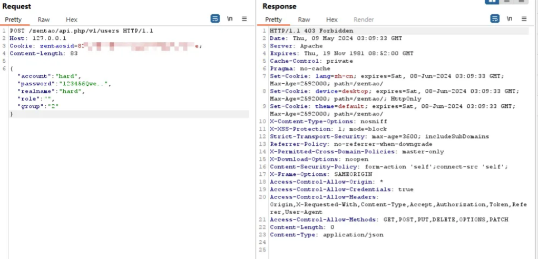The image size is (538, 259).
Task: Click the response Content-Length: 0 header
Action: click(302, 227)
